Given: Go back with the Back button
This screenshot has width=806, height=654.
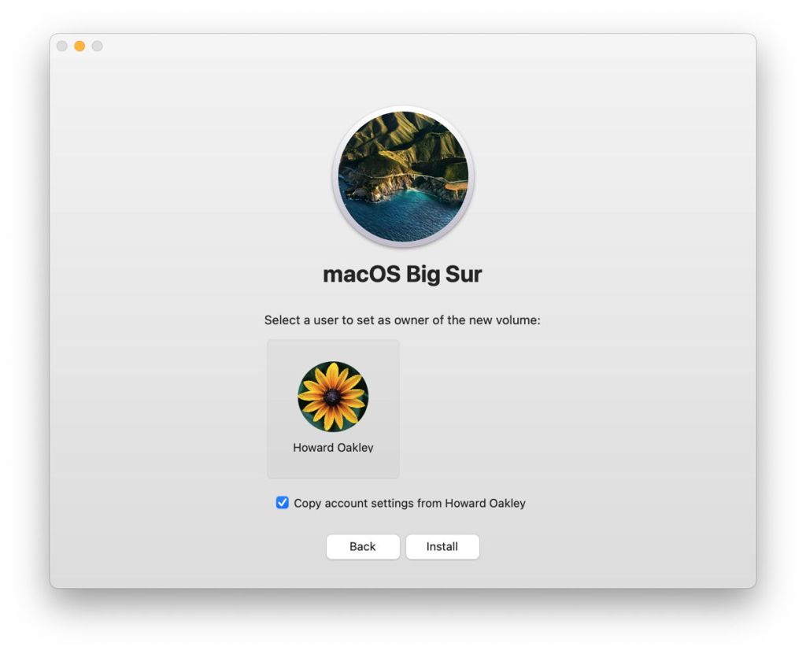Looking at the screenshot, I should pos(362,546).
